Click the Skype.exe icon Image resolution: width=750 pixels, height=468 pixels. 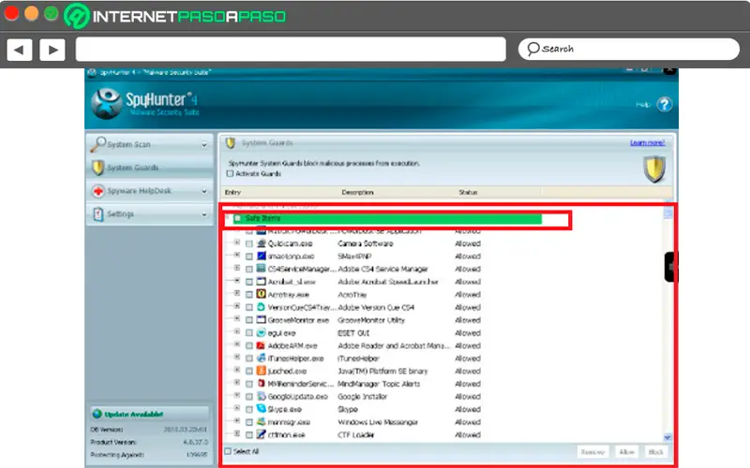tap(262, 409)
